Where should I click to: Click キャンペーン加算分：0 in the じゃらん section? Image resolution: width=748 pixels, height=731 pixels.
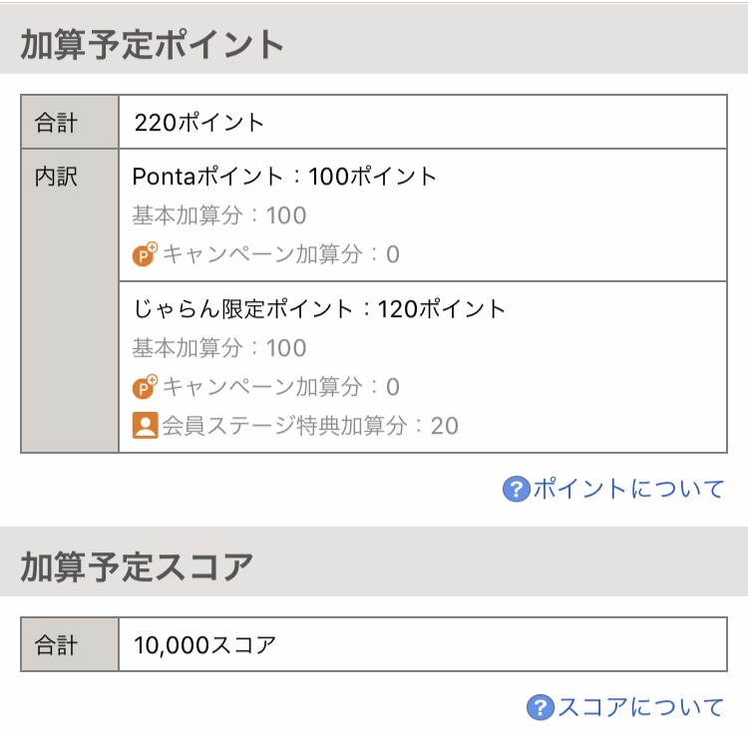tap(281, 387)
